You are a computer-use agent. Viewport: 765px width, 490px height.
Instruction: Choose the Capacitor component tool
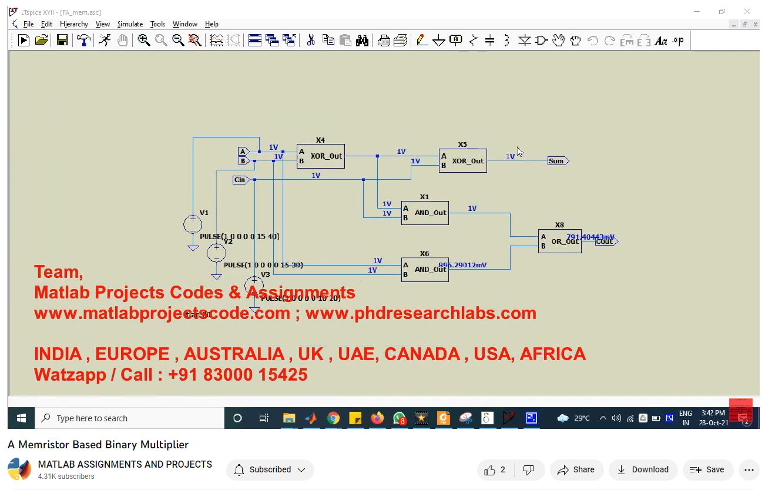[489, 41]
